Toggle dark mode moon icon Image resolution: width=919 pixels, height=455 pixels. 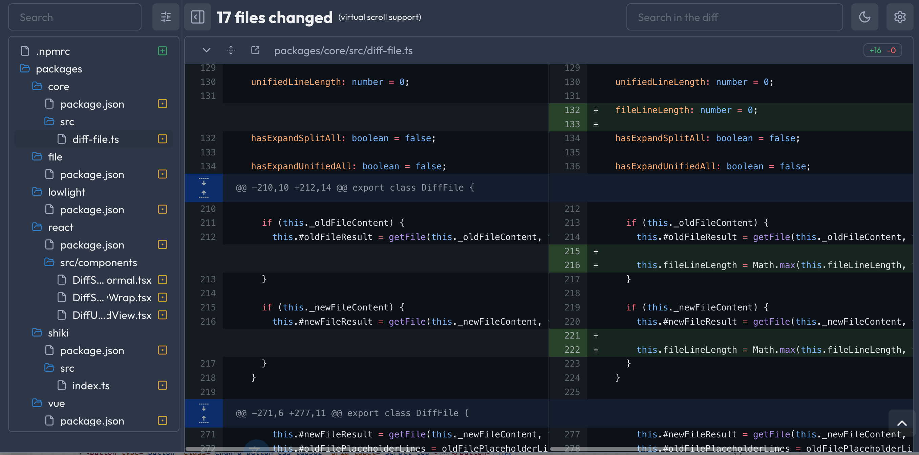[x=864, y=17]
